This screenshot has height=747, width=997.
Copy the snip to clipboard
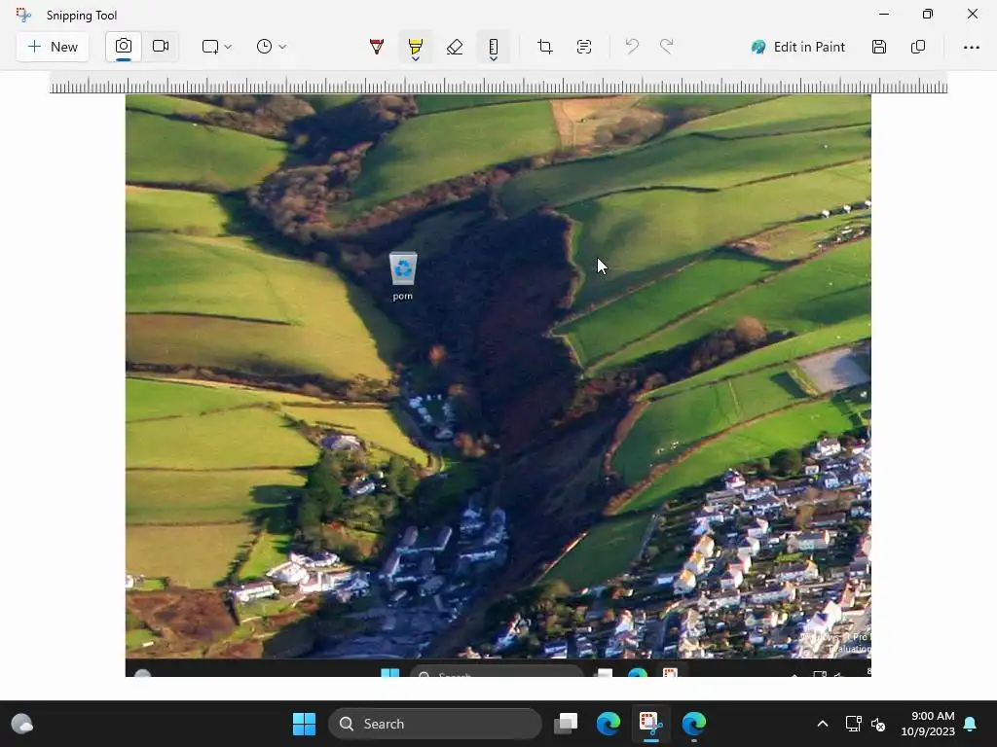pos(917,47)
